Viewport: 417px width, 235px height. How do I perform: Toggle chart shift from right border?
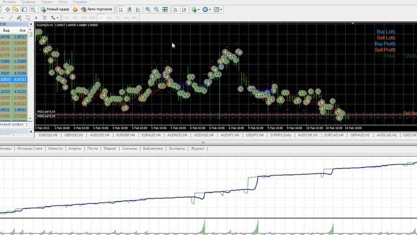[x=184, y=10]
